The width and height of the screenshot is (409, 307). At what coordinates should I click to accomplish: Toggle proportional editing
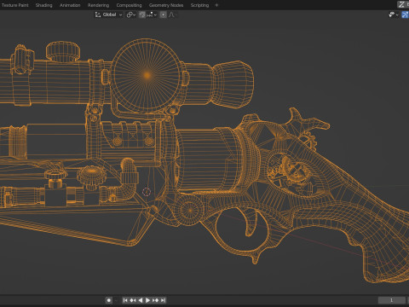pos(163,14)
